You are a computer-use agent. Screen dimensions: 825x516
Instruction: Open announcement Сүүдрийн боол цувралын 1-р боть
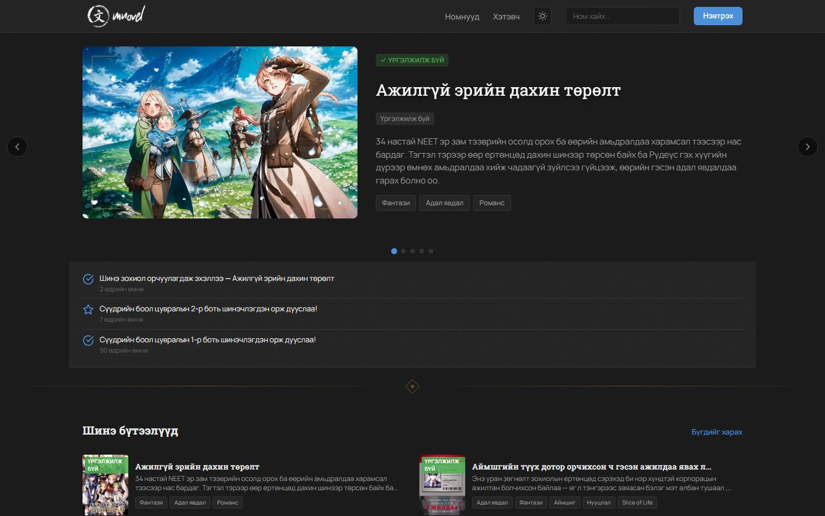(x=207, y=340)
